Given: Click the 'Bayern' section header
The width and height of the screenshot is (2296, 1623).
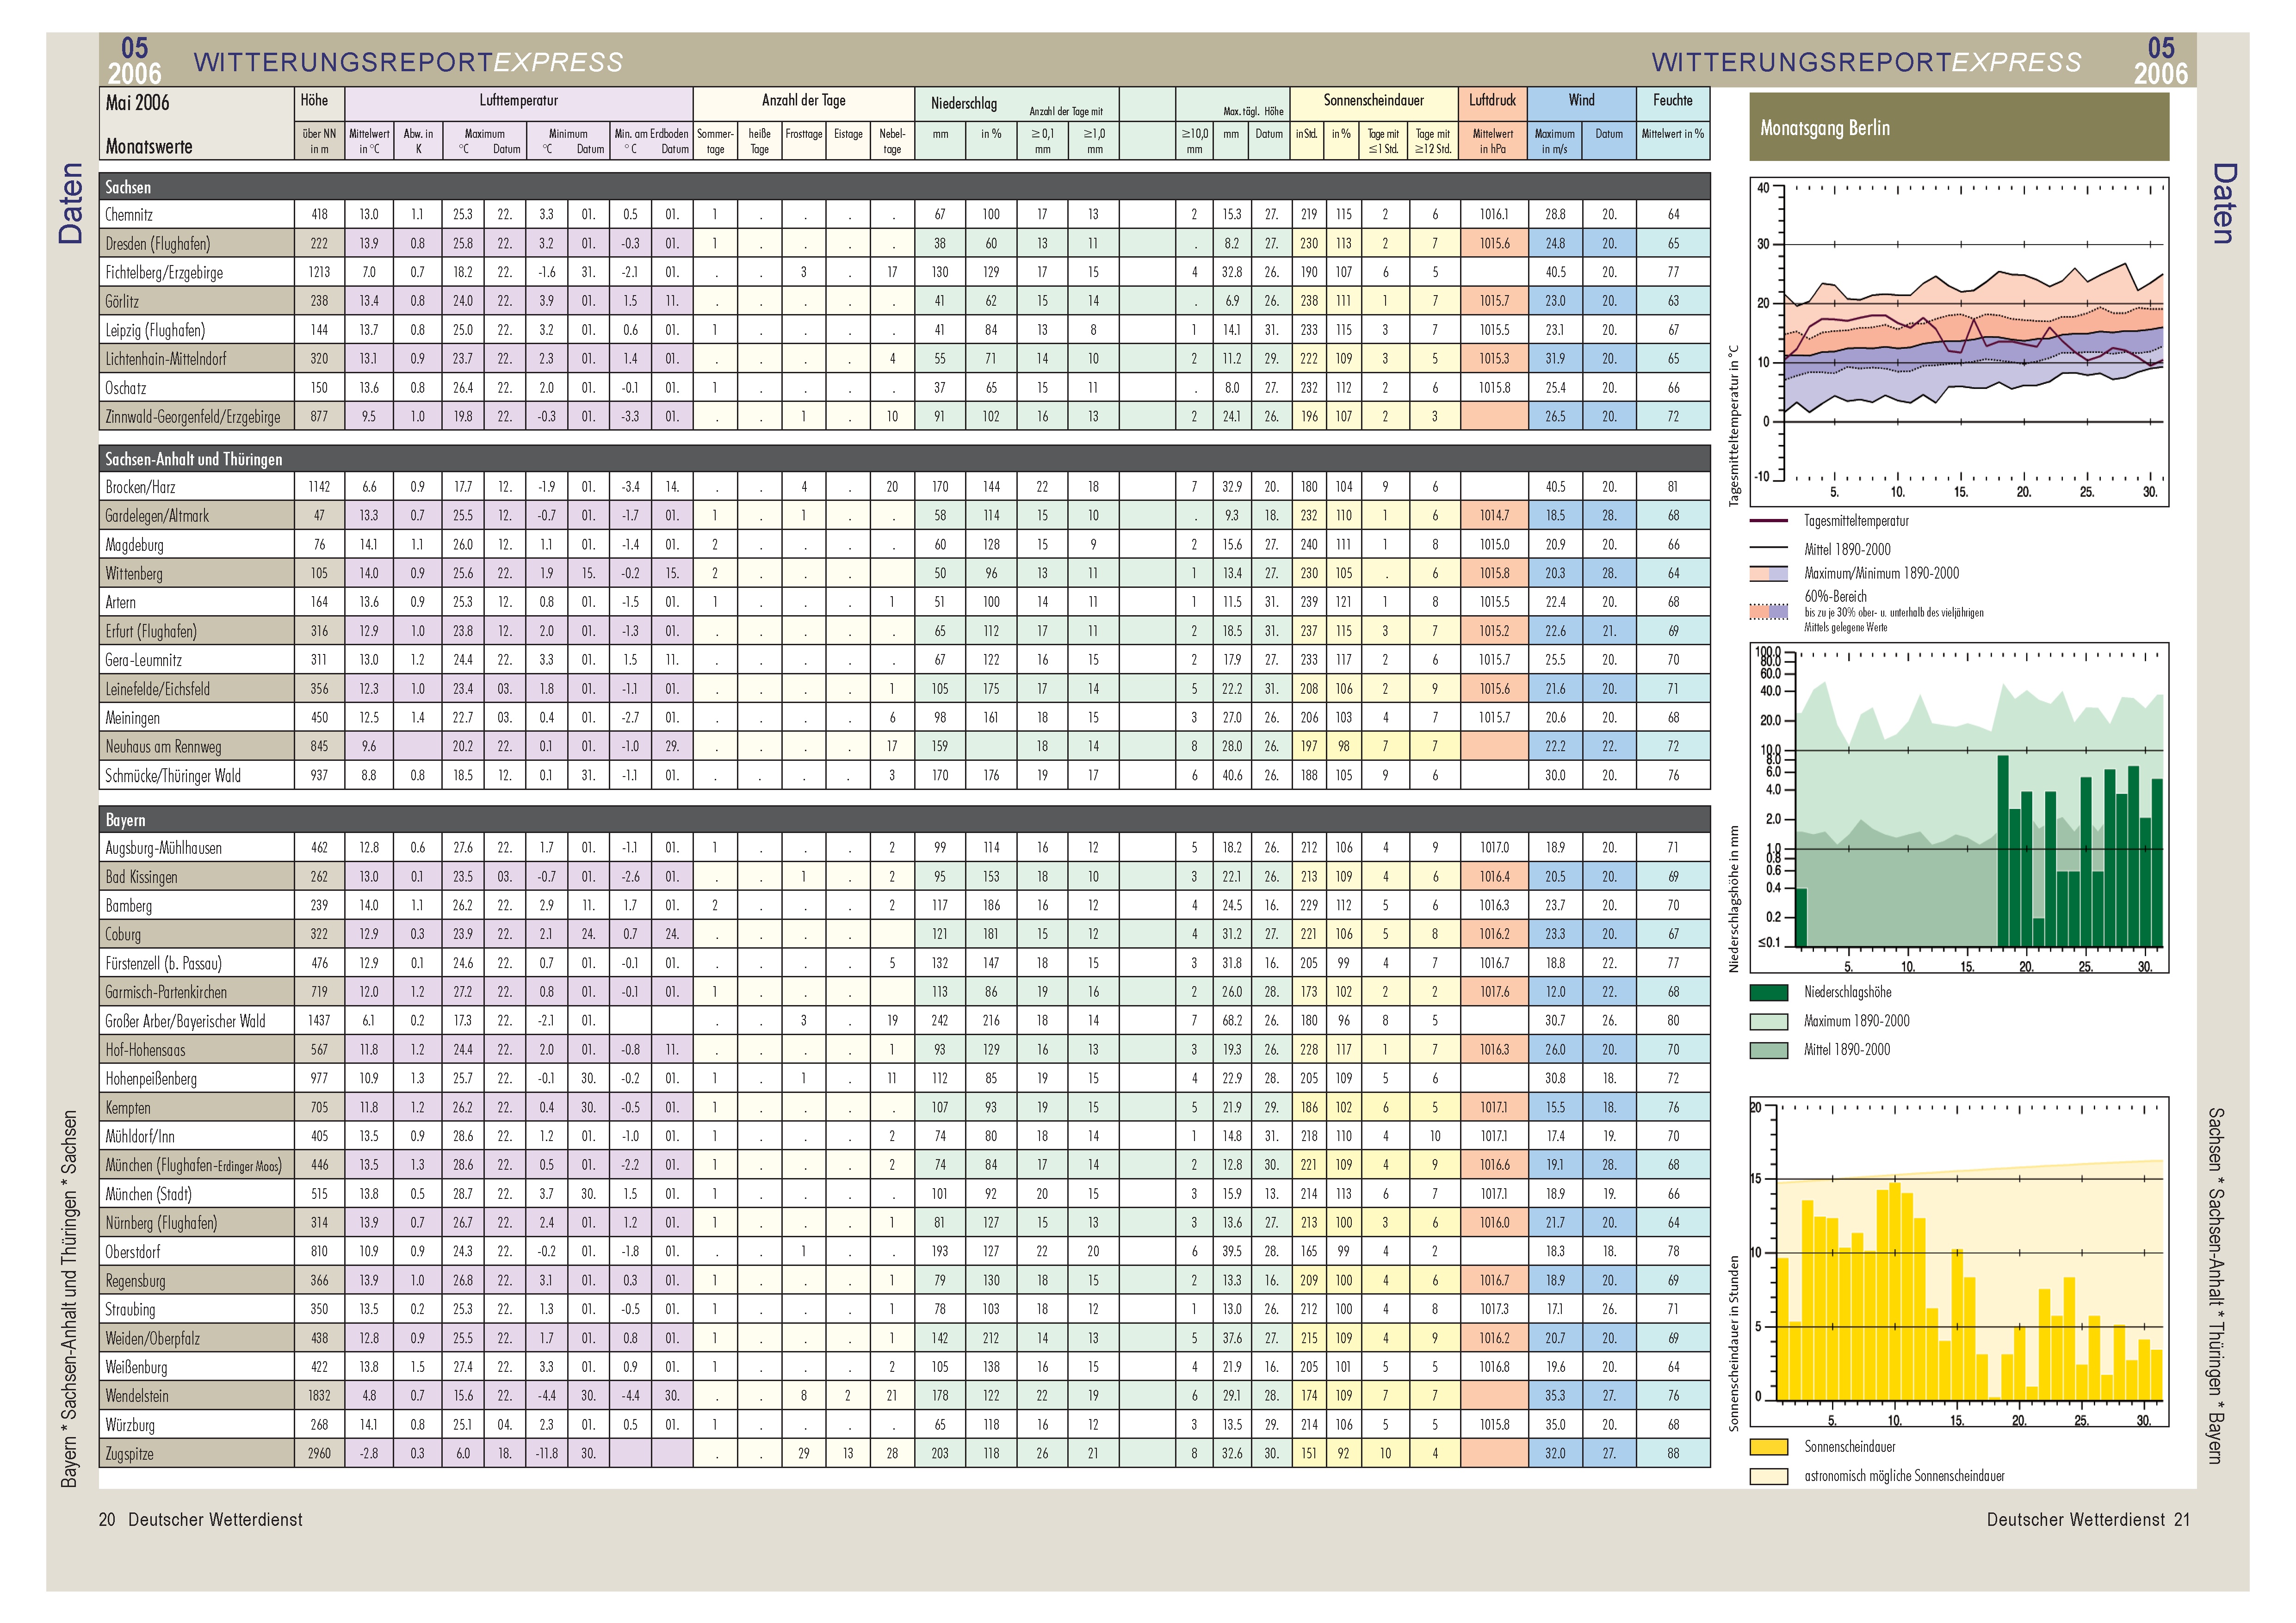Looking at the screenshot, I should point(904,820).
